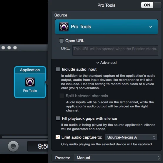Click the Source section label
Viewport: 163px width, 163px height.
tap(61, 15)
